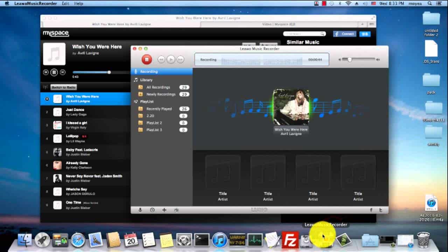This screenshot has width=448, height=252.
Task: Open Calendar from the Dock
Action: coord(131,240)
